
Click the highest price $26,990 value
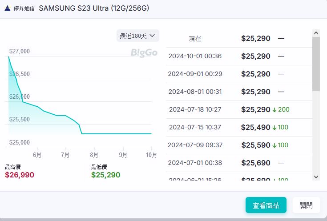pos(20,175)
